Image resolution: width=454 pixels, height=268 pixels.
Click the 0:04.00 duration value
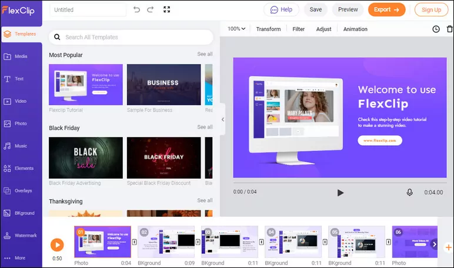click(x=433, y=192)
